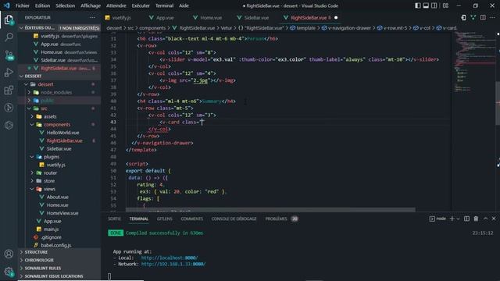The image size is (500, 281).
Task: Open main.js in the file tree
Action: [x=59, y=229]
